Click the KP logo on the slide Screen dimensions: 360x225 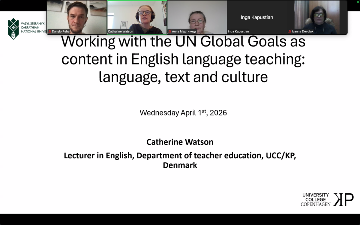click(x=343, y=199)
